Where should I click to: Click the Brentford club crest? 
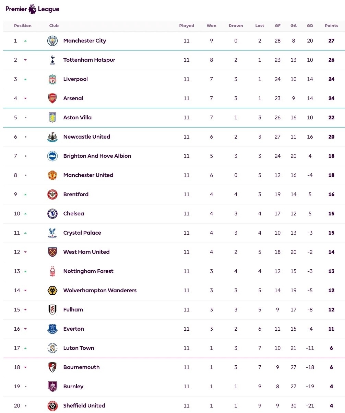click(52, 194)
